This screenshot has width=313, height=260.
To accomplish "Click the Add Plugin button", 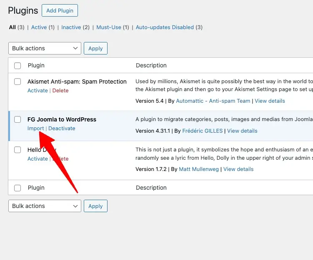I will pyautogui.click(x=60, y=10).
